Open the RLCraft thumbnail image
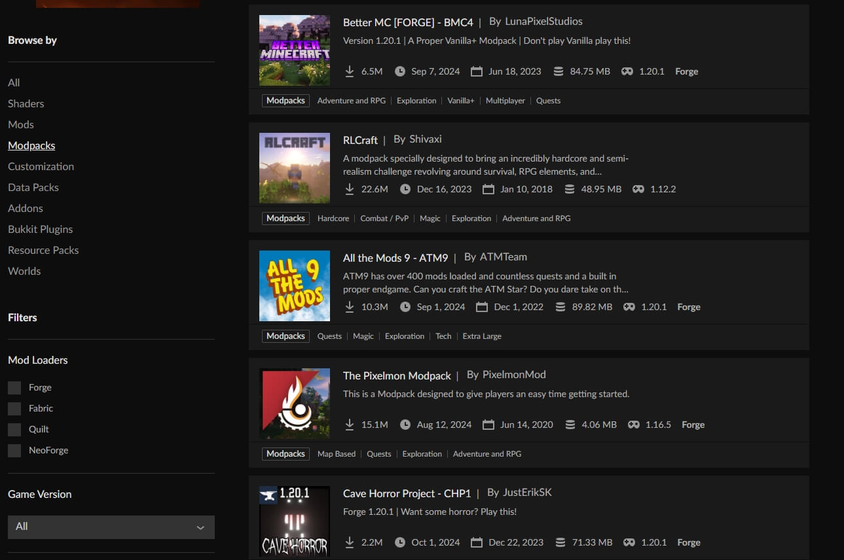 tap(295, 168)
